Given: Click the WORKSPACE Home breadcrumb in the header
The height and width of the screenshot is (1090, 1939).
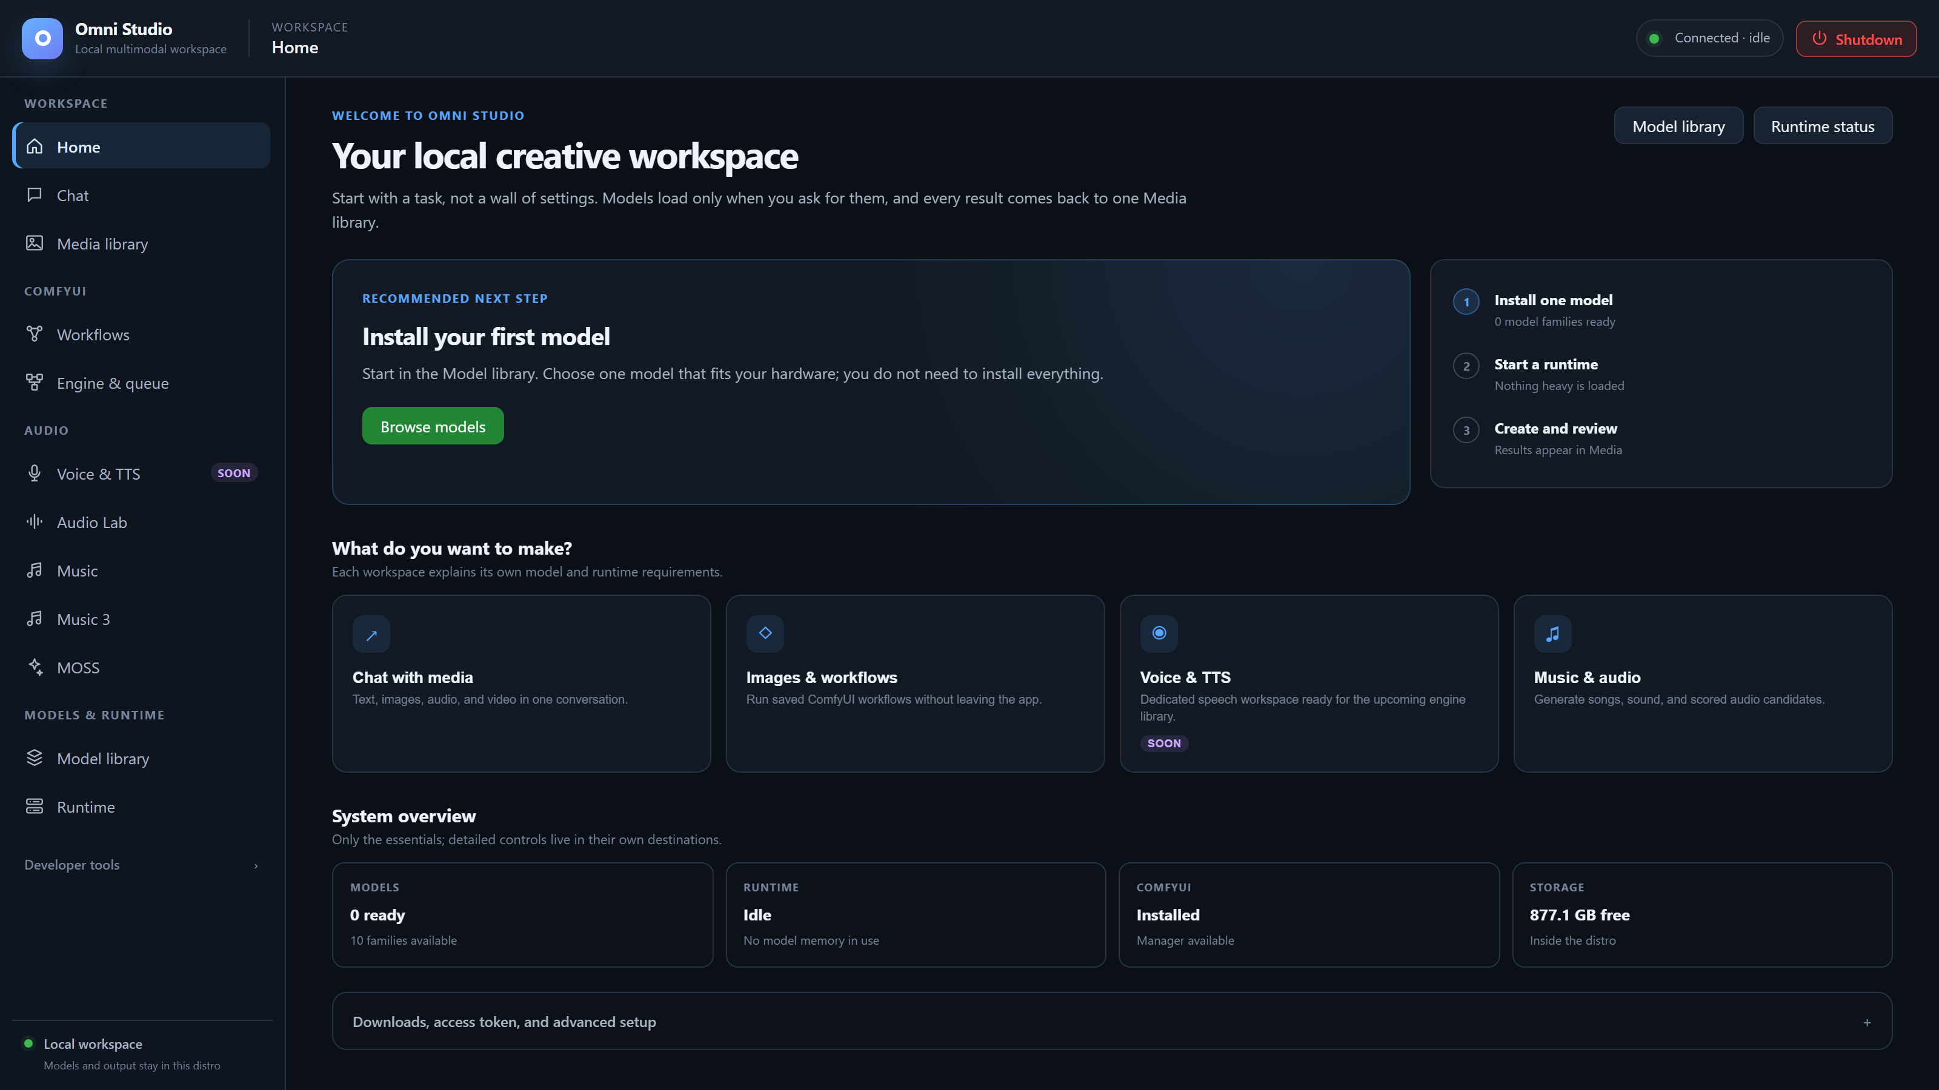Looking at the screenshot, I should click(310, 38).
